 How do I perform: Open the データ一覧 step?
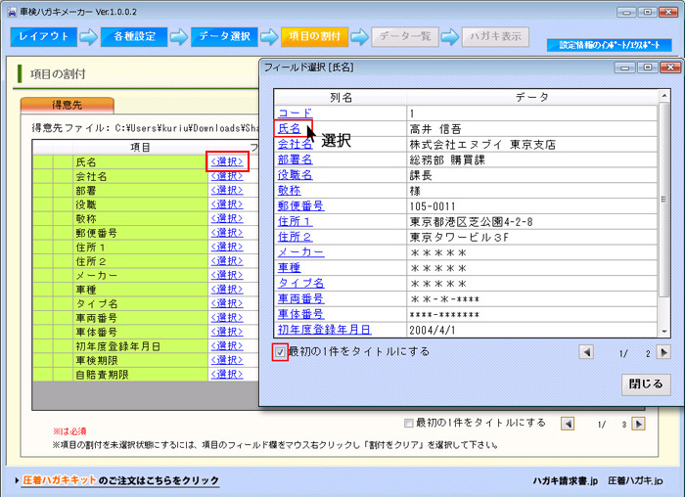click(405, 36)
